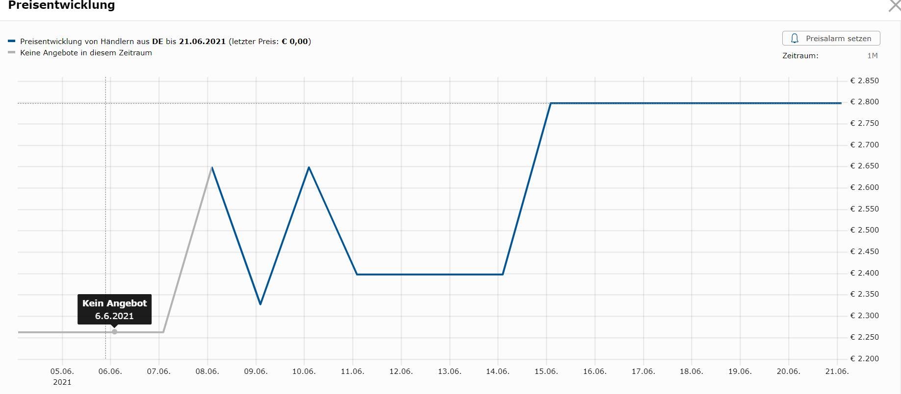Click the price low at 09.06.
This screenshot has height=394, width=901.
coord(260,304)
